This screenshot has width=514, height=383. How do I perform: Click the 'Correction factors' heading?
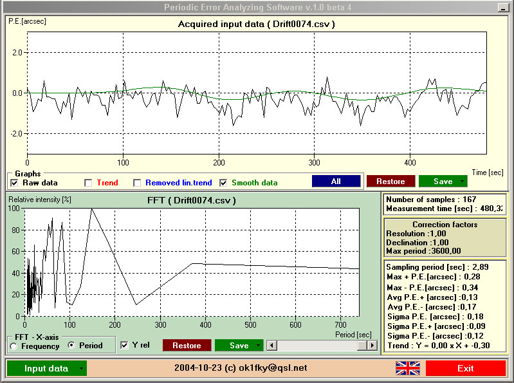[x=445, y=225]
